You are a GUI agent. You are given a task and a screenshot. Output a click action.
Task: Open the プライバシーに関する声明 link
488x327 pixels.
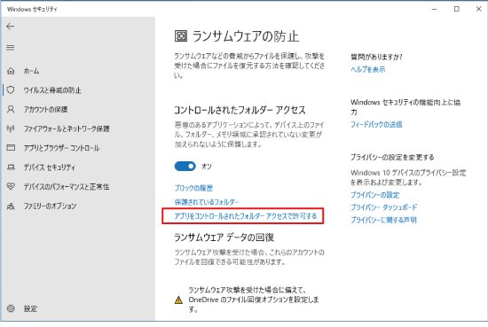pyautogui.click(x=383, y=220)
